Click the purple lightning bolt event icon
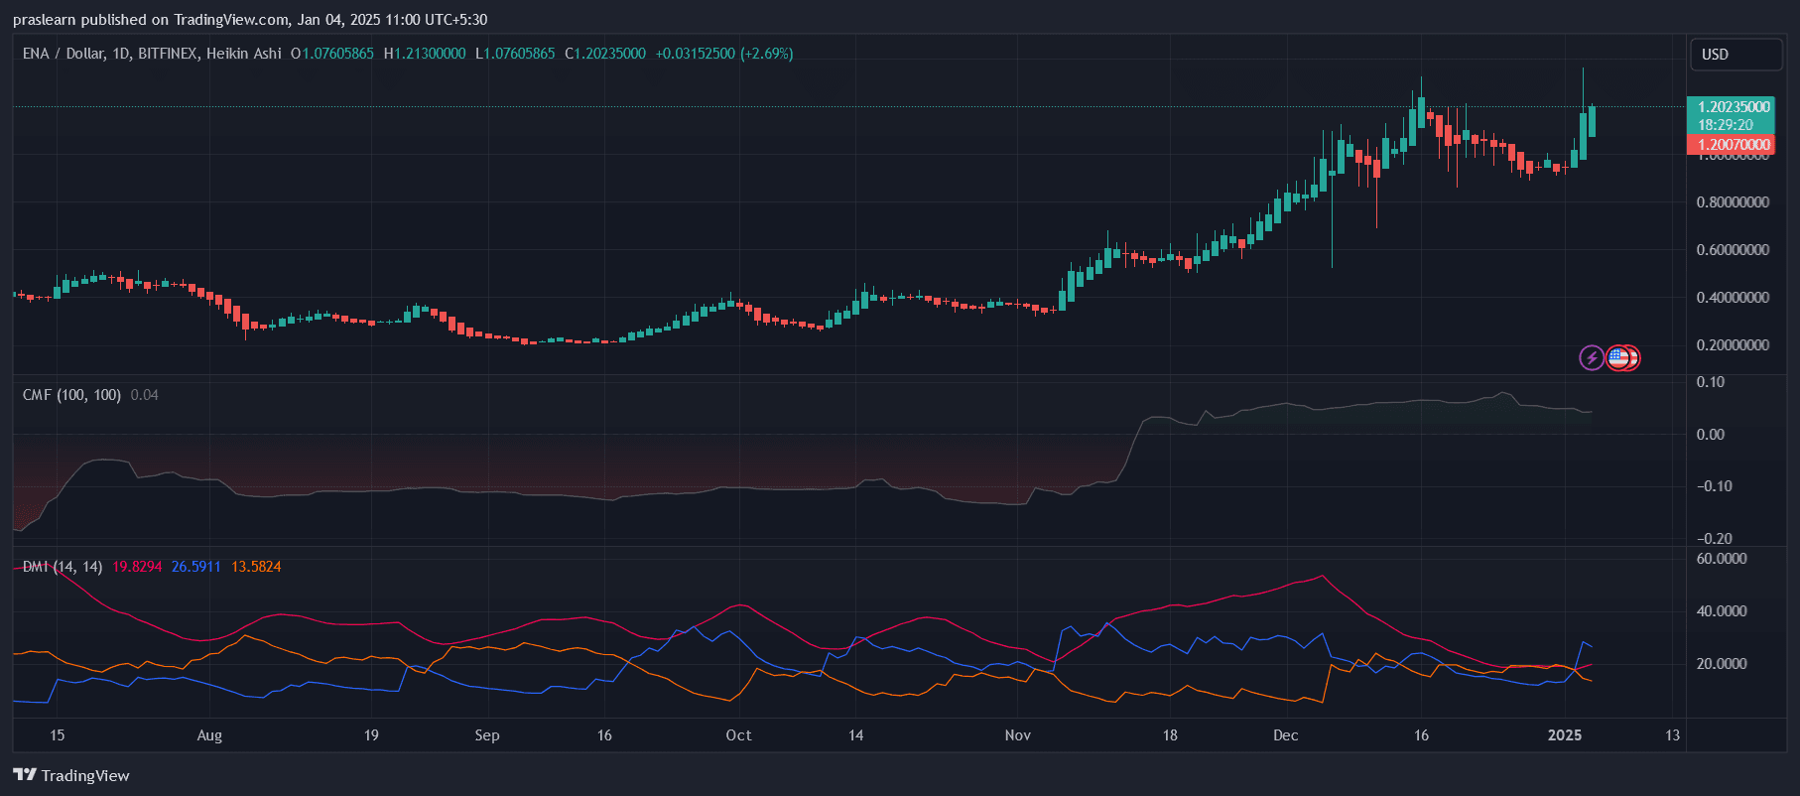1800x796 pixels. click(x=1591, y=357)
